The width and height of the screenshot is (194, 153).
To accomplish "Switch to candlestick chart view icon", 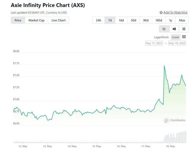I will pos(174,29).
